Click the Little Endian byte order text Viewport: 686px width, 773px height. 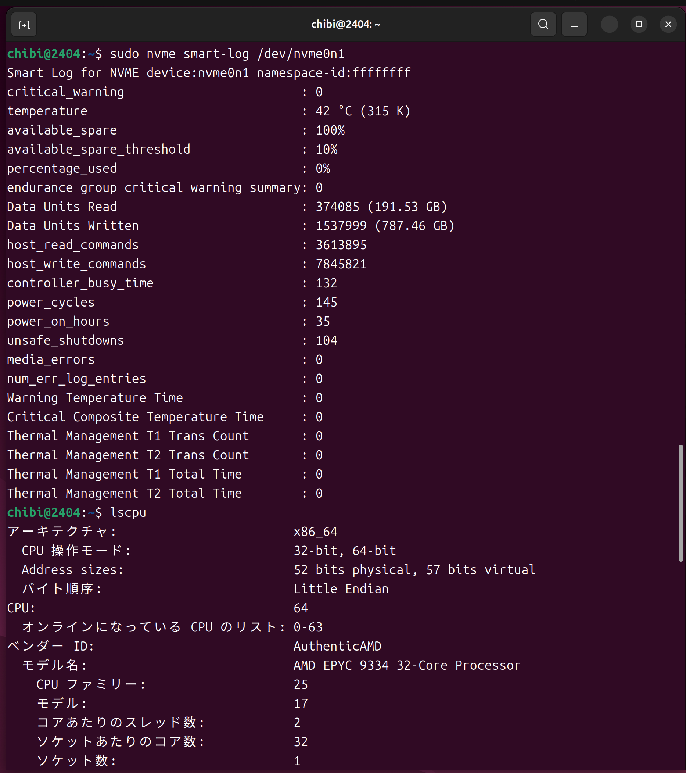tap(341, 589)
